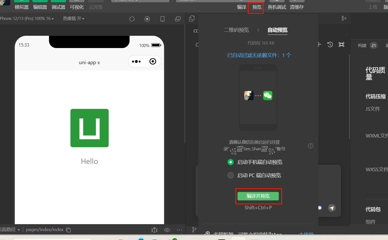Click the 代码质量 heading
Image resolution: width=388 pixels, height=240 pixels.
pyautogui.click(x=375, y=73)
